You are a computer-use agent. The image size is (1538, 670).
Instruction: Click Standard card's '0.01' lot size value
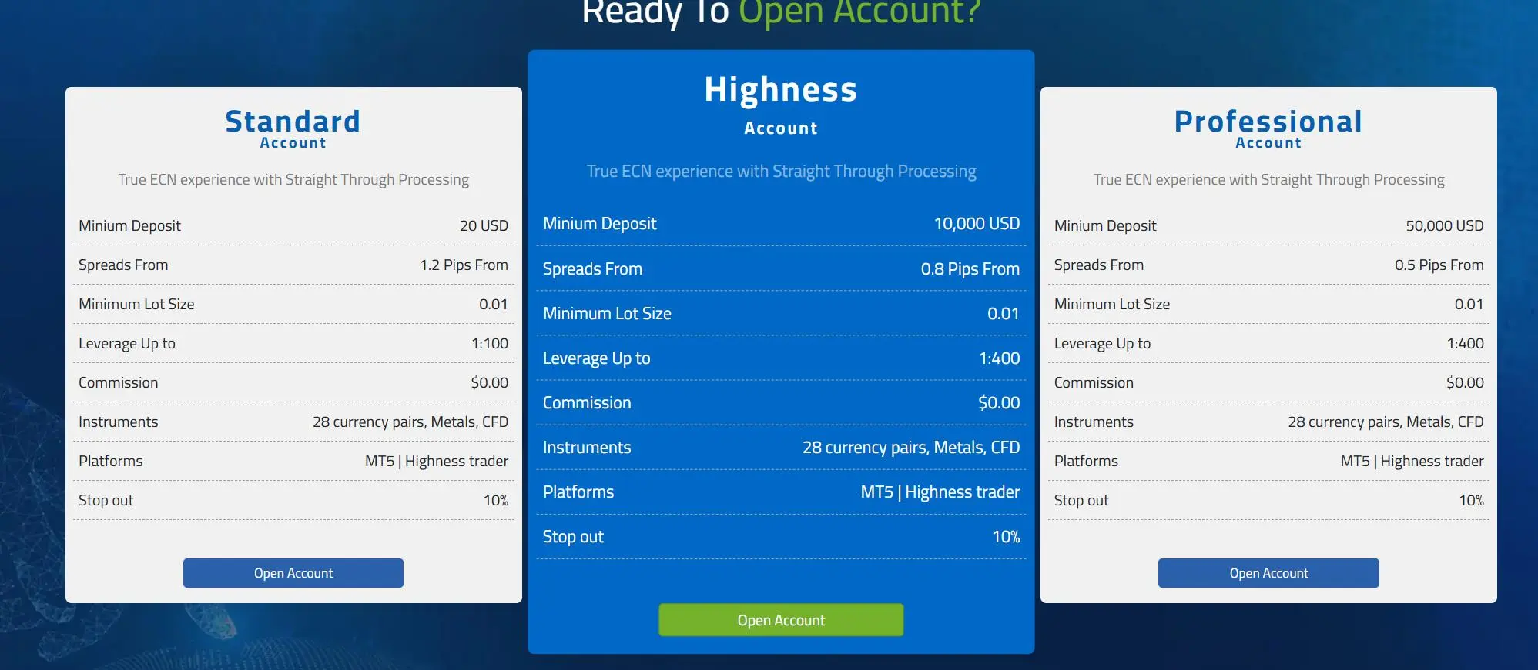(494, 304)
